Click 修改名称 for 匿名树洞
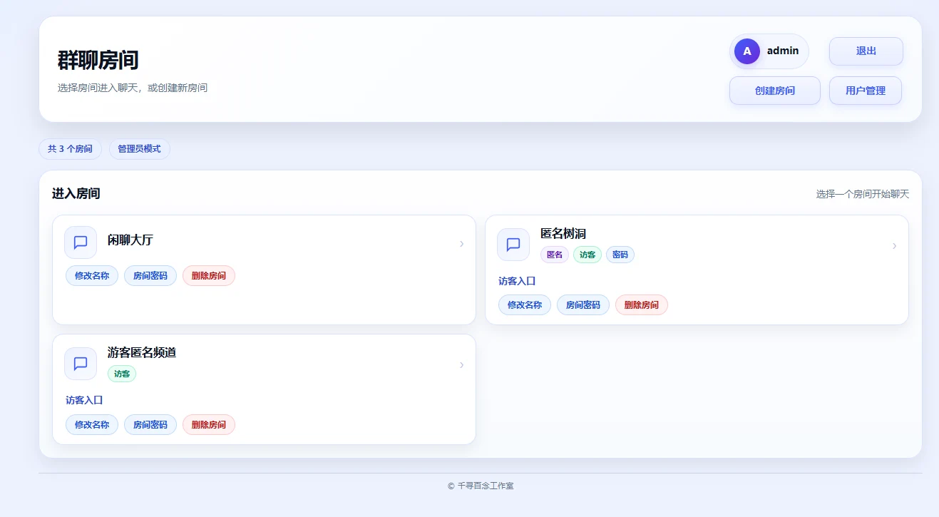Screen dimensions: 939x517 (525, 305)
